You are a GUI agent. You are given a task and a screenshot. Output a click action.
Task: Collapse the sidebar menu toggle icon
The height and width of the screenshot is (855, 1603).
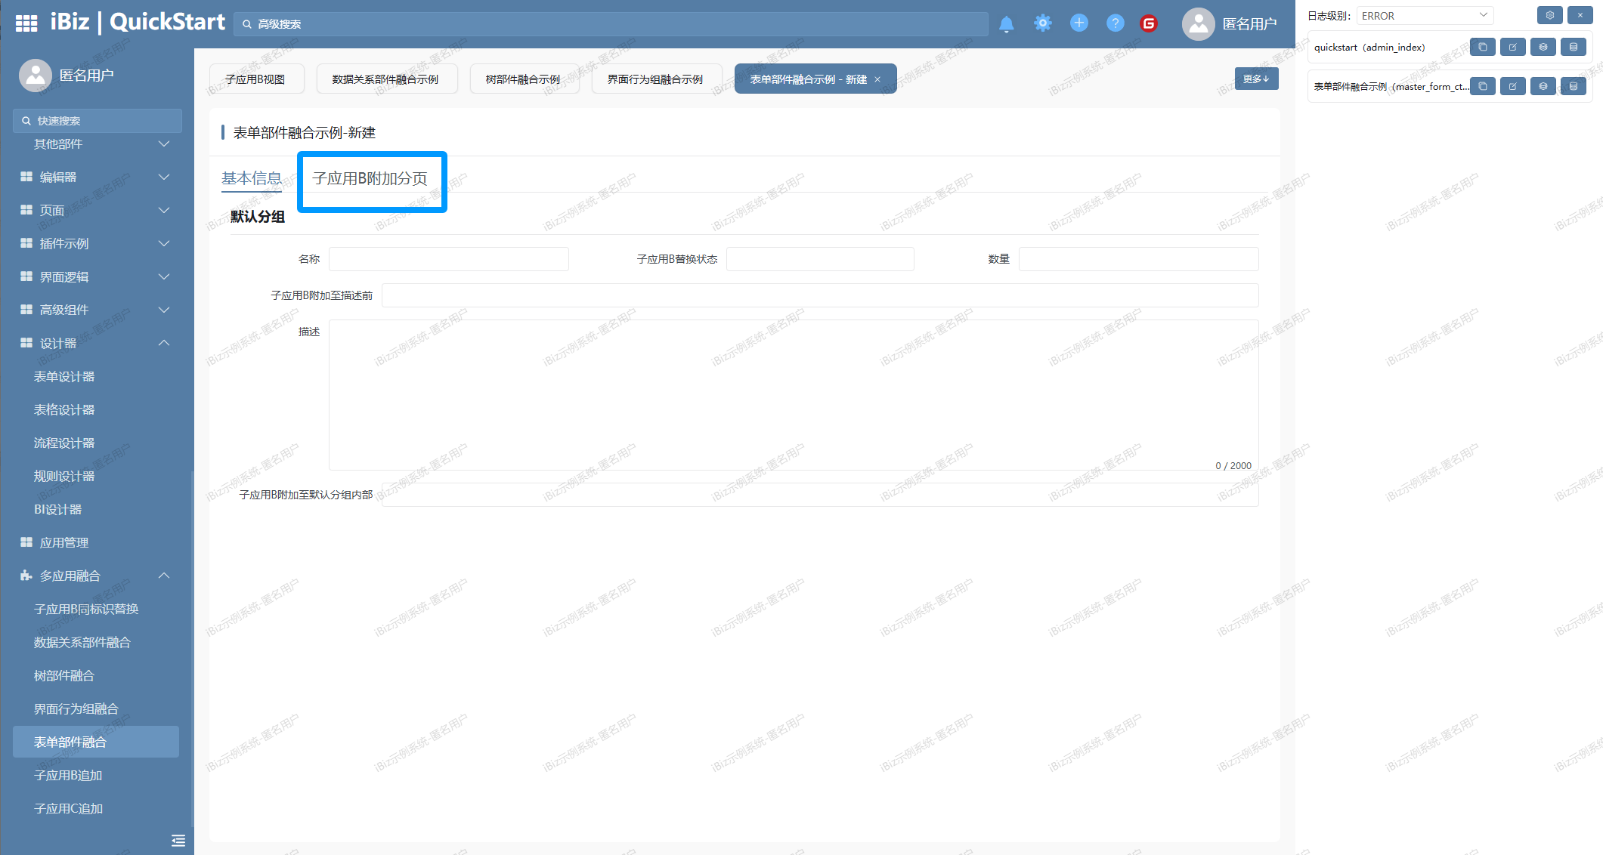178,841
